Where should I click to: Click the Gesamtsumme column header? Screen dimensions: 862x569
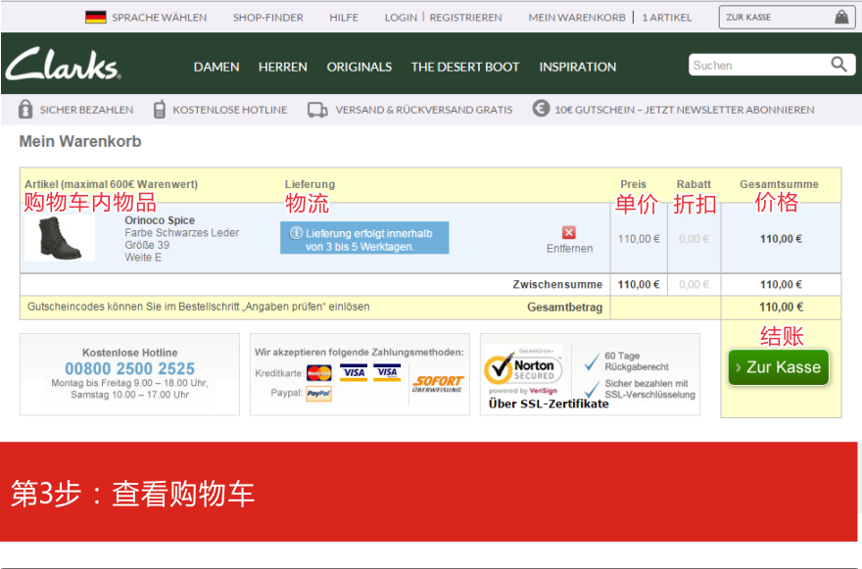tap(779, 185)
